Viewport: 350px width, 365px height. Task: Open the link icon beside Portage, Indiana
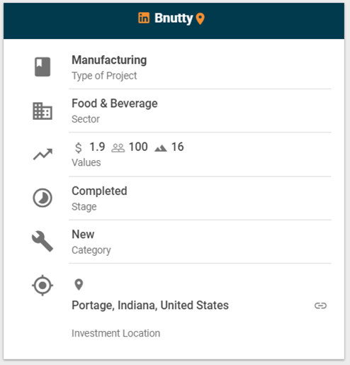[320, 305]
